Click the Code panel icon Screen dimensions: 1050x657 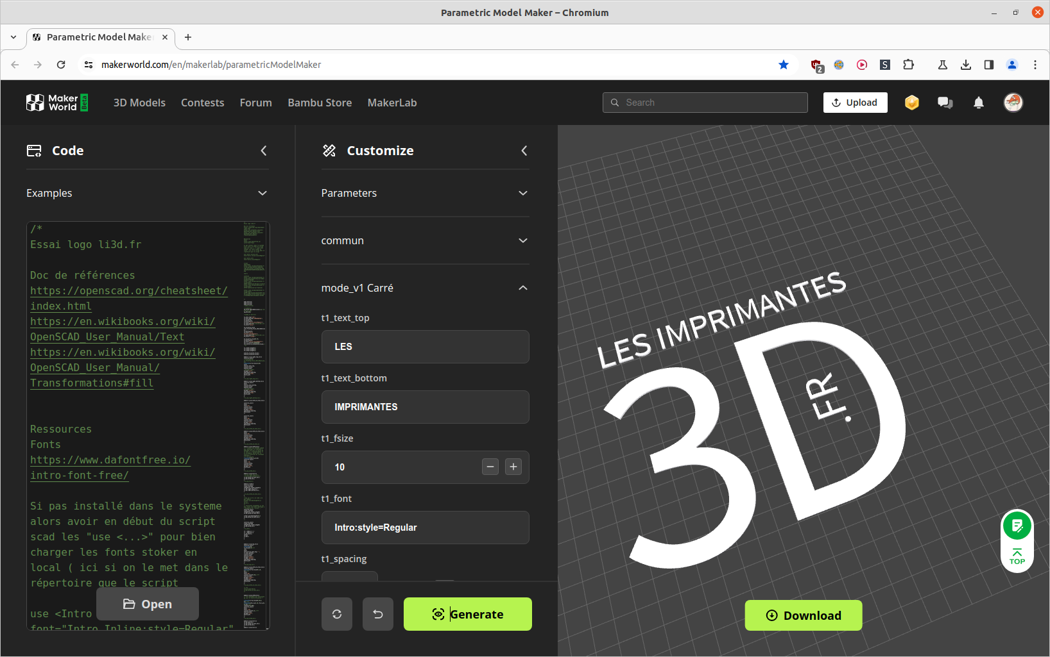[x=34, y=151]
